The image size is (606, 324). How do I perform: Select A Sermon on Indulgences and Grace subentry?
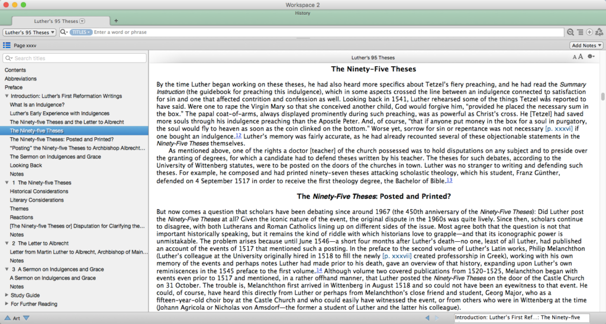[x=53, y=278]
